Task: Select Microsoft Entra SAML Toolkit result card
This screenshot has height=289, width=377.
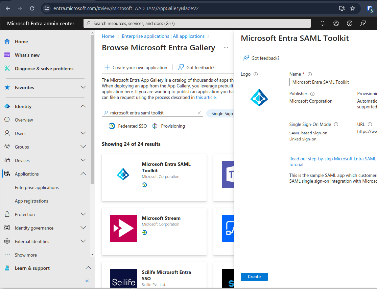Action: 154,178
